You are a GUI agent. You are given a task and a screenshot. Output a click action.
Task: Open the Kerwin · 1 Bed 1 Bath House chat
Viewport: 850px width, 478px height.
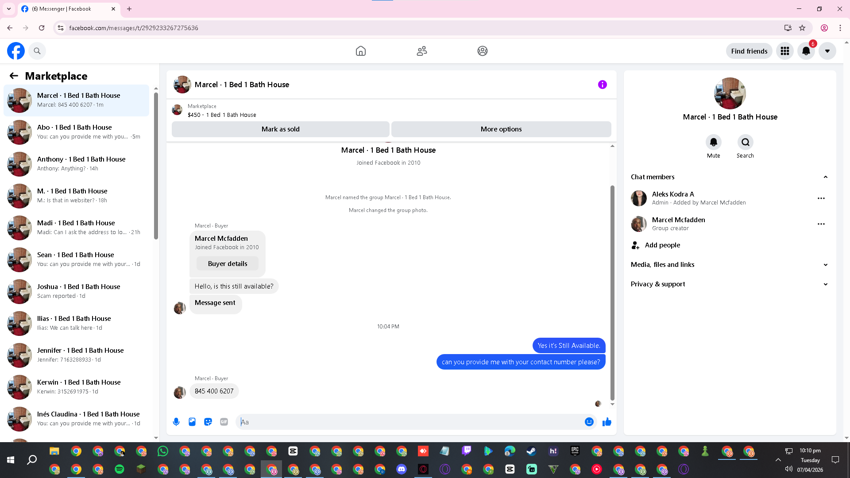77,387
